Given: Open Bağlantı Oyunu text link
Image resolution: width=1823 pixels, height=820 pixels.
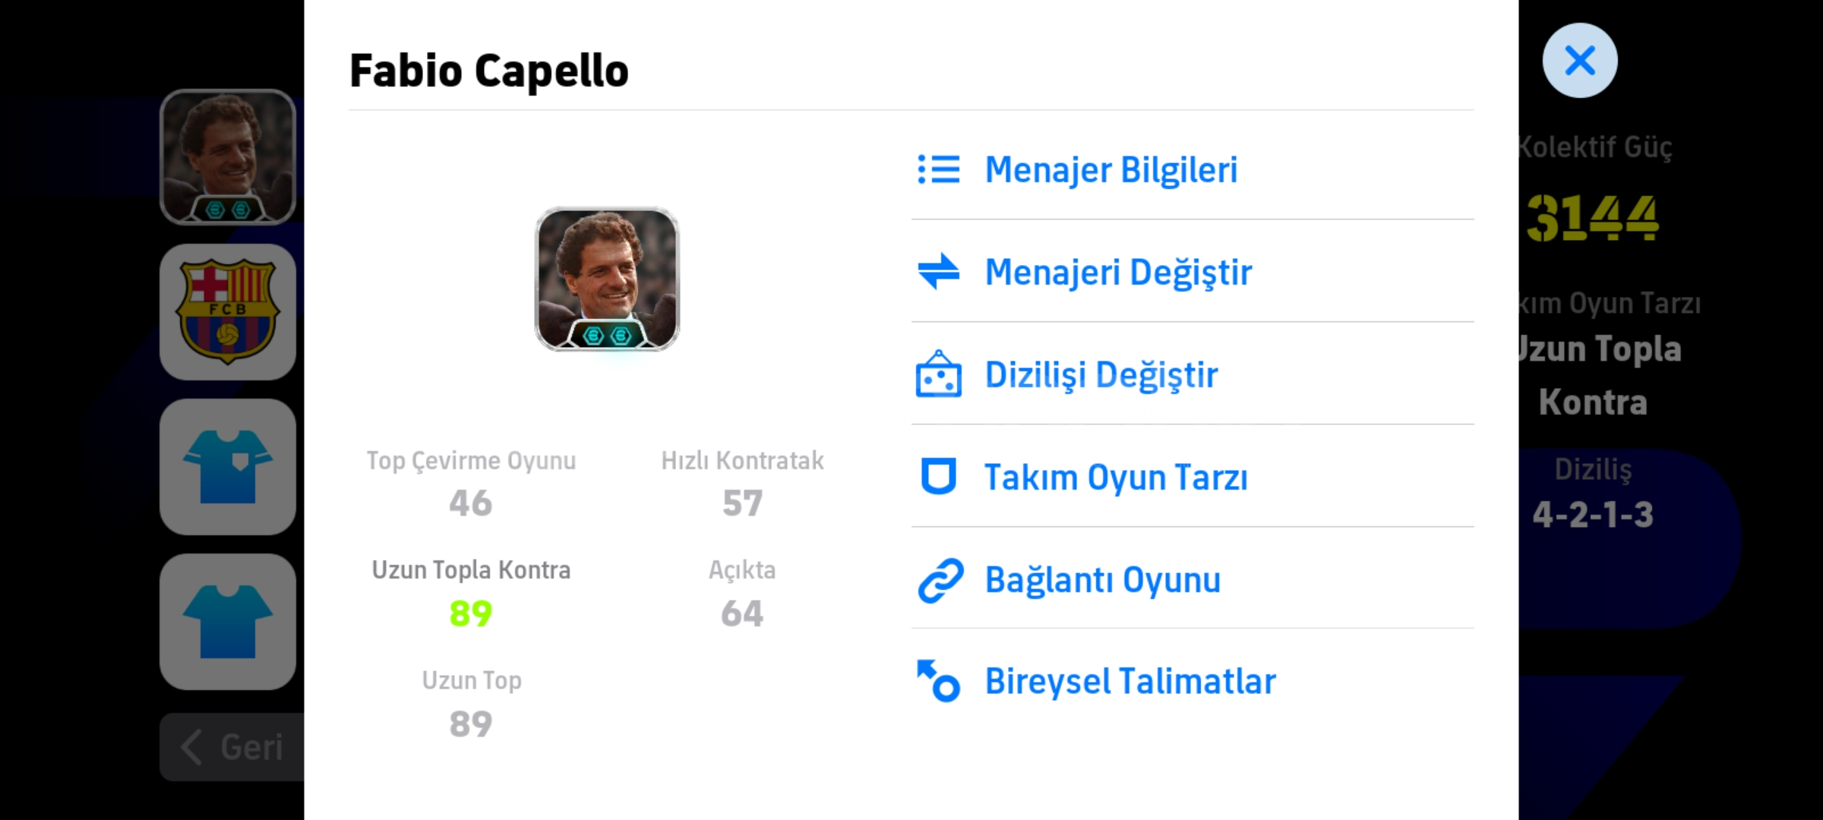Looking at the screenshot, I should [1103, 580].
